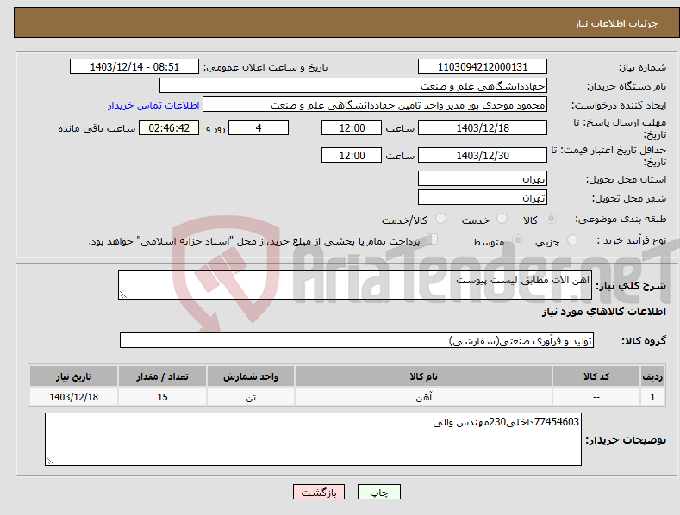680x515 pixels.
Task: Select the خدمت radio button
Action: pyautogui.click(x=502, y=219)
